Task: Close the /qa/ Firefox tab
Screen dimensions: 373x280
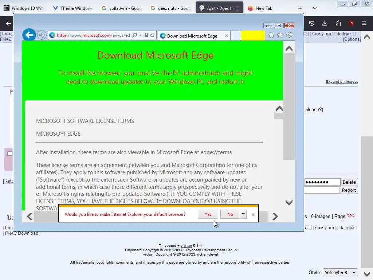Action: coord(237,8)
